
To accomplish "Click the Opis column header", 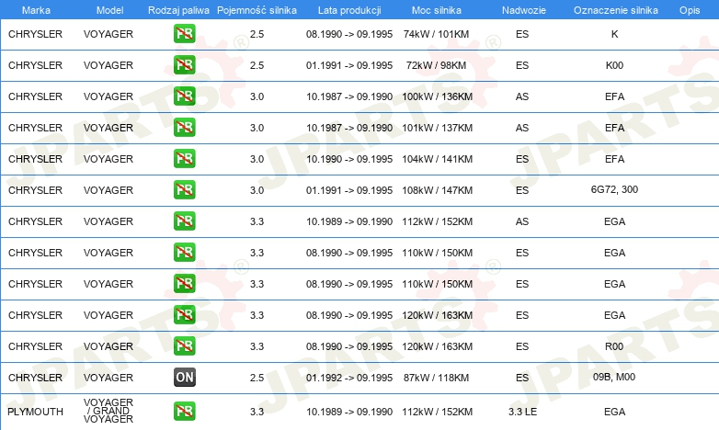I will 690,10.
